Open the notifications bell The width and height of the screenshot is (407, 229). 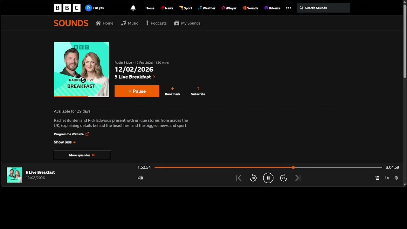point(133,8)
